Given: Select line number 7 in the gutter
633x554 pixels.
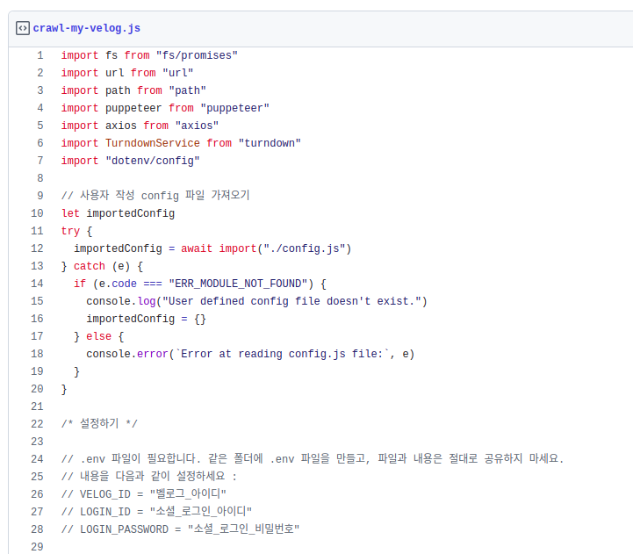Looking at the screenshot, I should 40,161.
